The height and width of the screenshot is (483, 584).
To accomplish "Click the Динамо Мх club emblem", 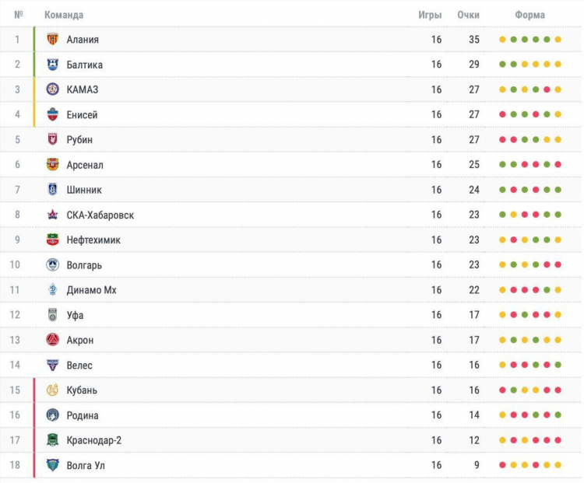I will pos(52,290).
